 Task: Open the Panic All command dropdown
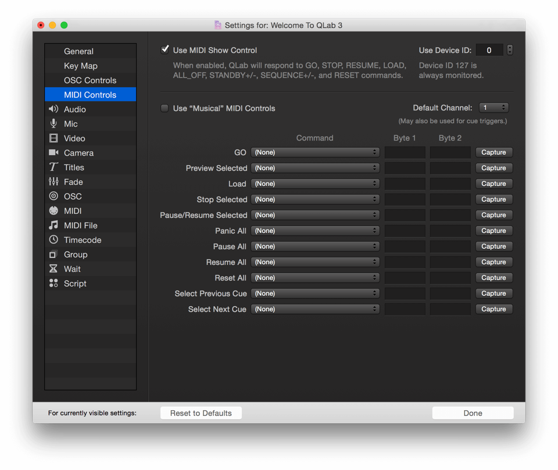(x=315, y=231)
